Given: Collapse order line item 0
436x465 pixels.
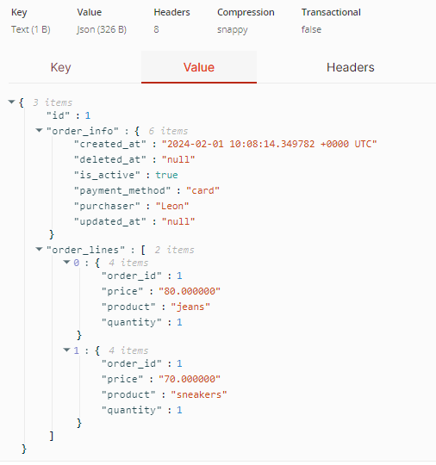Looking at the screenshot, I should pos(67,262).
